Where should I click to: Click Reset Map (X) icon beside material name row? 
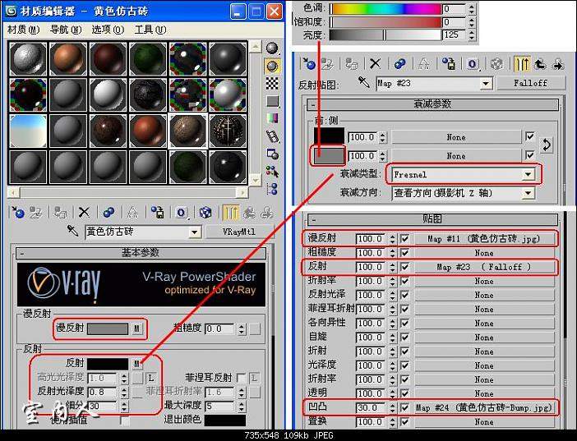coord(84,212)
